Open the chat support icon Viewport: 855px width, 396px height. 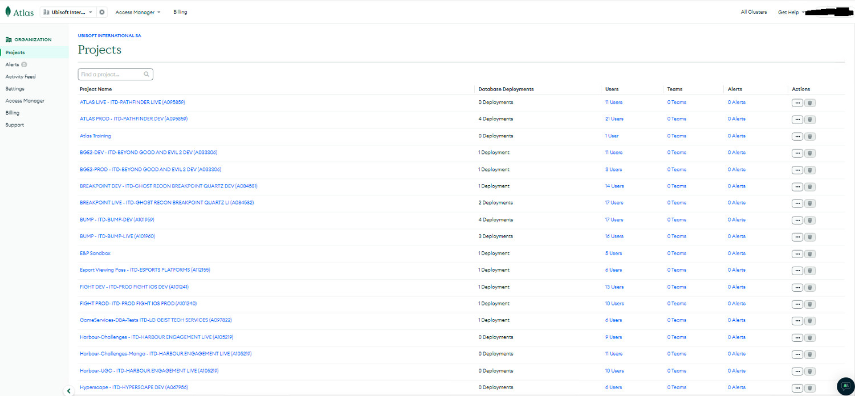click(x=845, y=386)
